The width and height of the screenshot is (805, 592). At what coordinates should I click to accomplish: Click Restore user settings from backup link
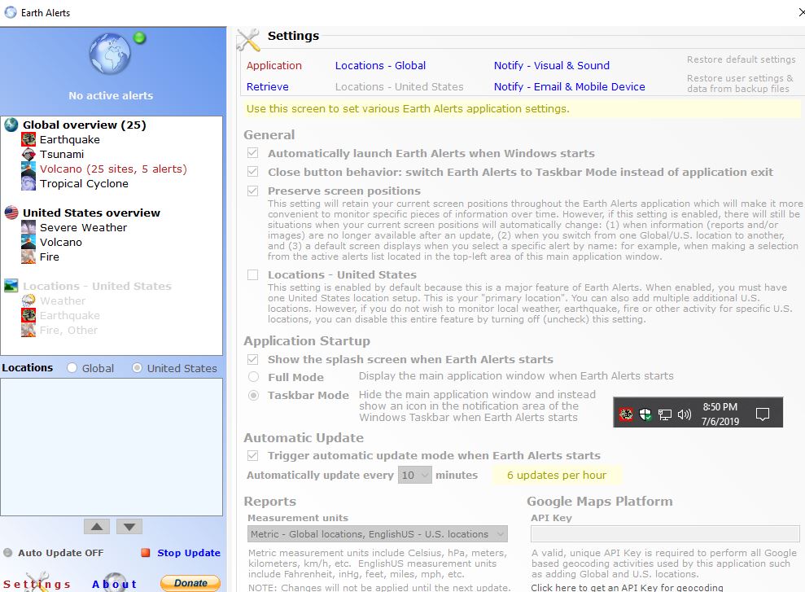pyautogui.click(x=740, y=83)
